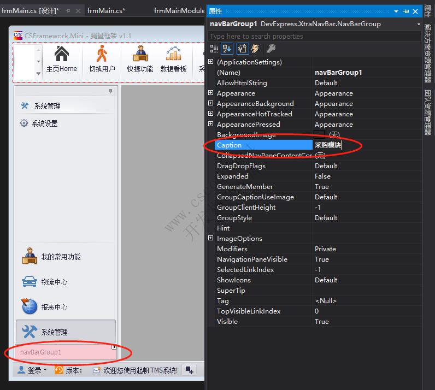Click the pin icon in nav bar header
Image resolution: width=435 pixels, height=390 pixels.
tap(111, 91)
